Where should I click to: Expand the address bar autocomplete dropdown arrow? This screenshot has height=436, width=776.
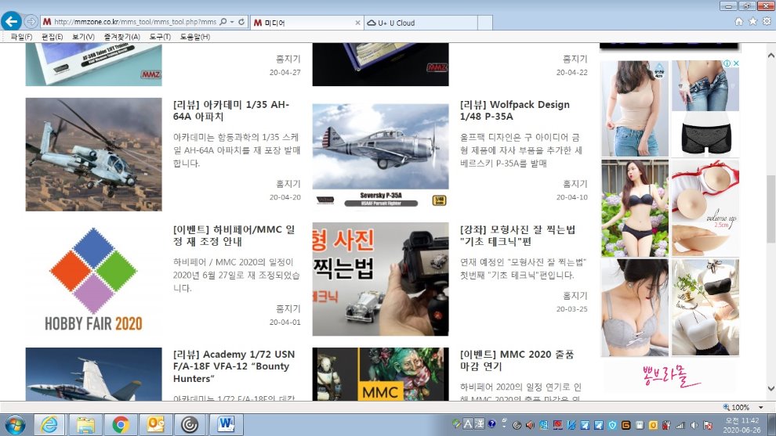[x=232, y=23]
